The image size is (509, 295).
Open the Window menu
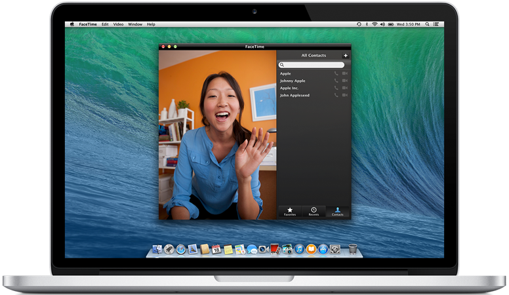(x=135, y=24)
